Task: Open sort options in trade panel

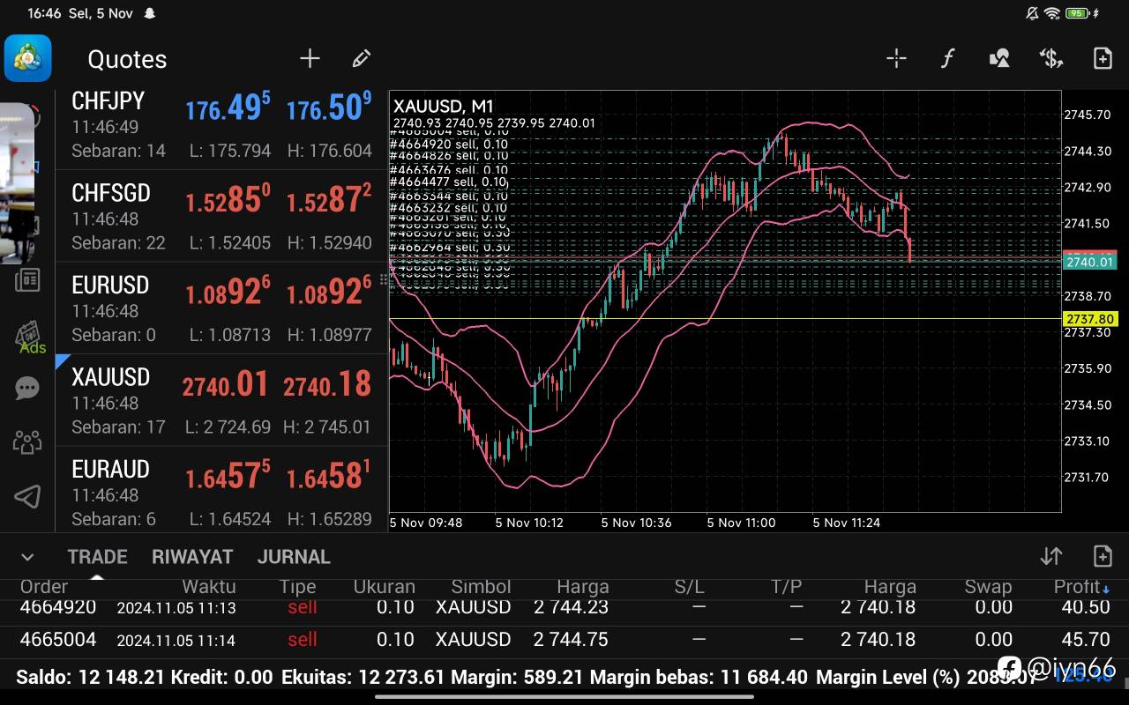Action: [1050, 556]
